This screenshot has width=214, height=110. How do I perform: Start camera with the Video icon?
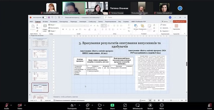coord(20,105)
